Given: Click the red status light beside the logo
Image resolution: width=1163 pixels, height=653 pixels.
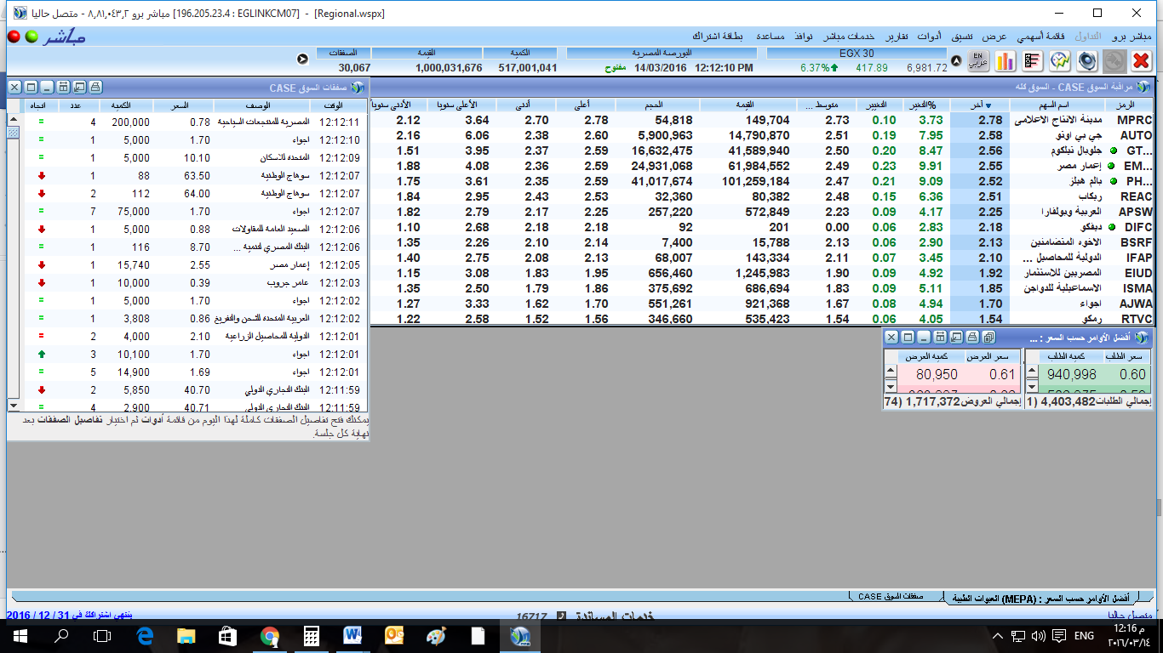Looking at the screenshot, I should point(14,37).
